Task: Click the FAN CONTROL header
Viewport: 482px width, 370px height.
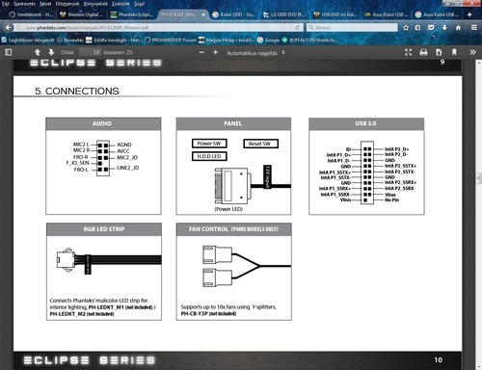Action: pos(234,229)
